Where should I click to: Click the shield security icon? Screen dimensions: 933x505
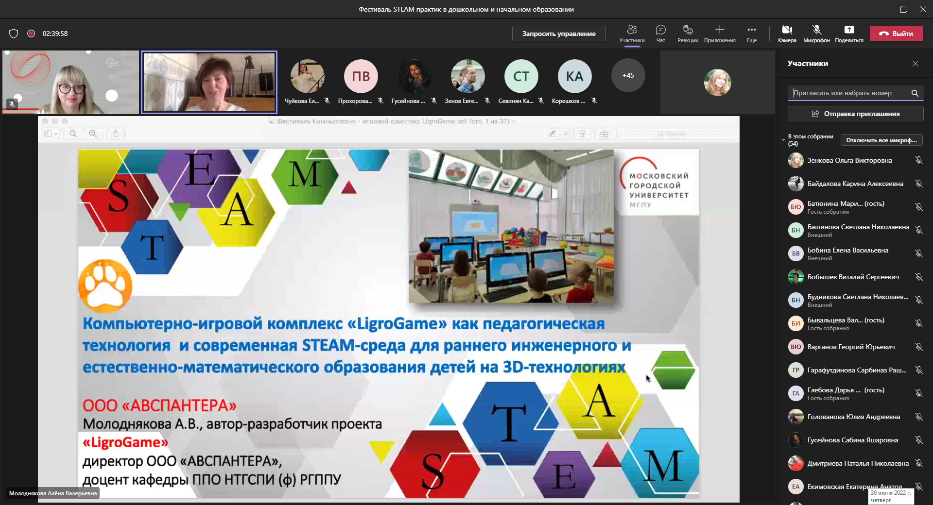click(x=14, y=34)
